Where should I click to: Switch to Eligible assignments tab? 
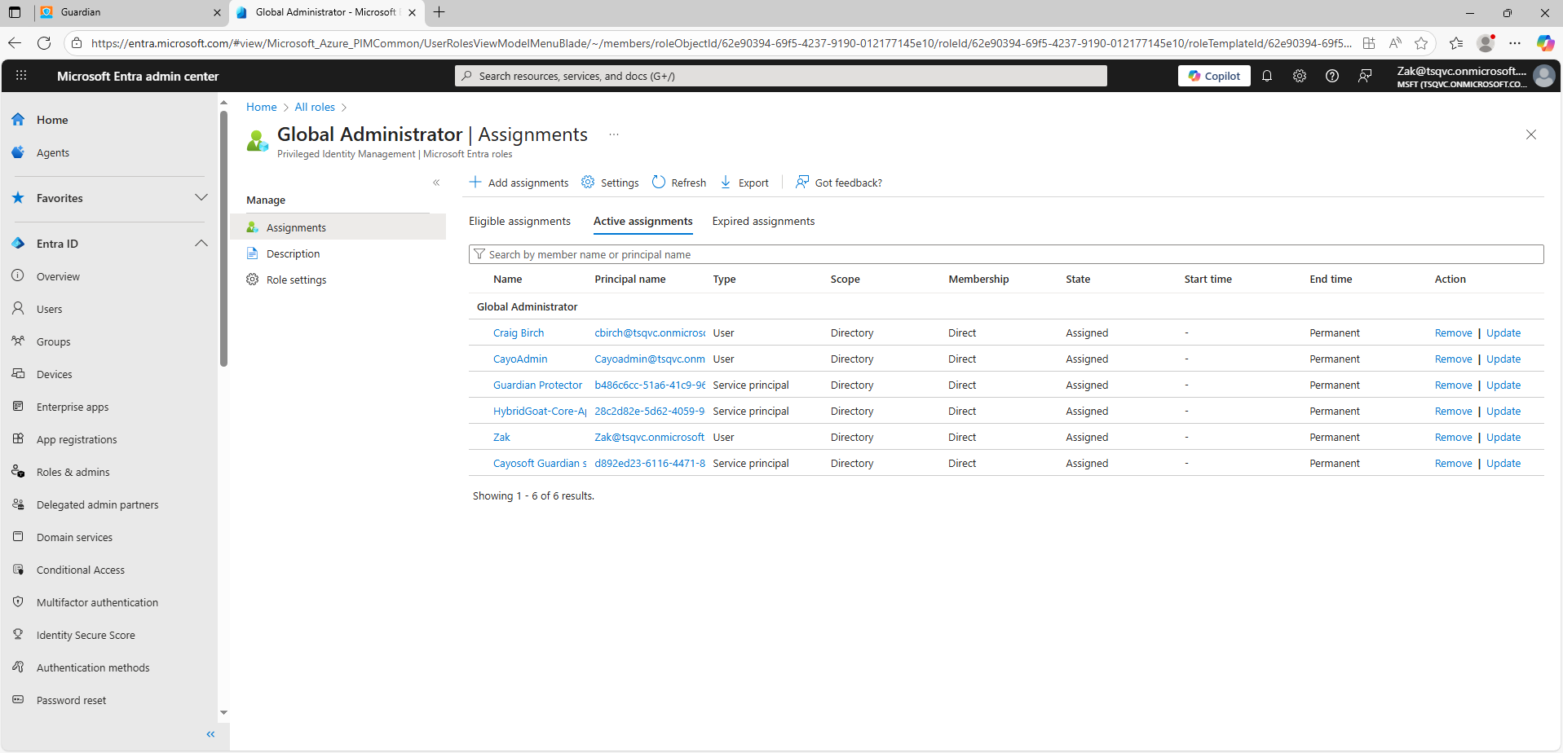pos(519,222)
